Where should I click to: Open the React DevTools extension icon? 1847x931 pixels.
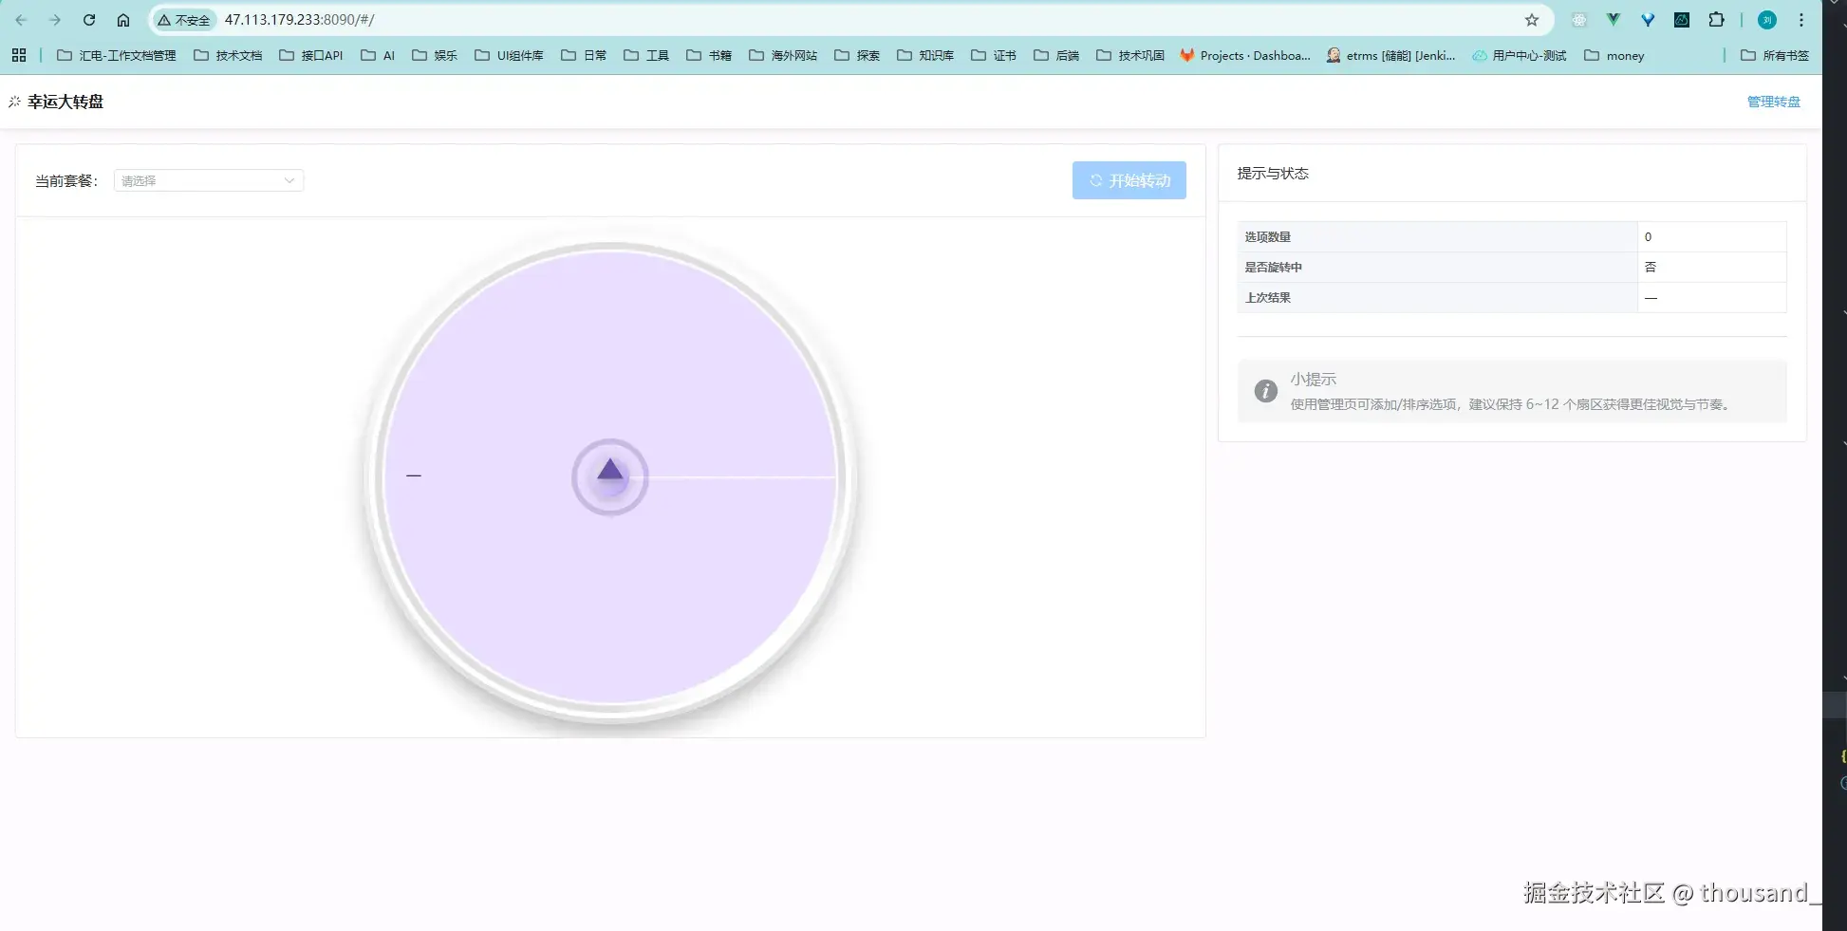[x=1579, y=20]
